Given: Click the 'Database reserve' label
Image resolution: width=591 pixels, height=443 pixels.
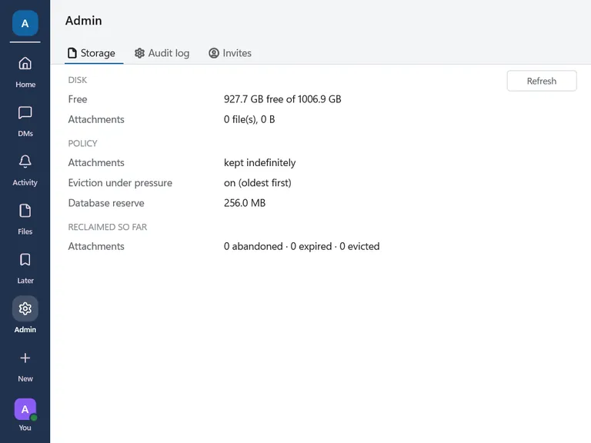Looking at the screenshot, I should tap(106, 203).
